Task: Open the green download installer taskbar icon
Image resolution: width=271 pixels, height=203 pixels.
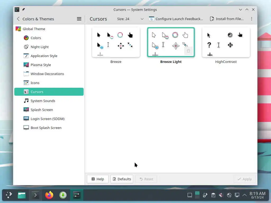Action: tap(63, 195)
